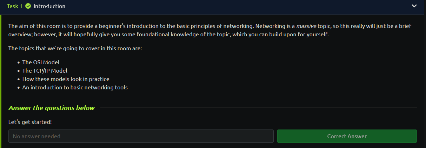Click the "Correct Answer" button
Viewport: 426px width, 148px height.
click(x=347, y=136)
